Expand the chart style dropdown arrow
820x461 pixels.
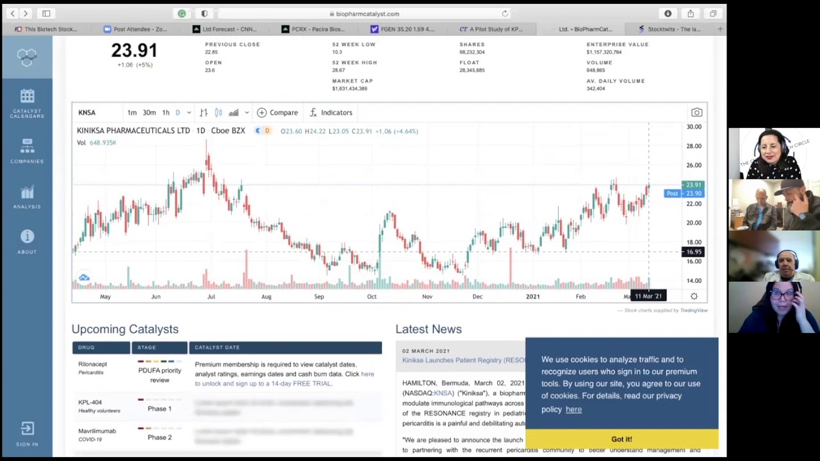[x=247, y=113]
